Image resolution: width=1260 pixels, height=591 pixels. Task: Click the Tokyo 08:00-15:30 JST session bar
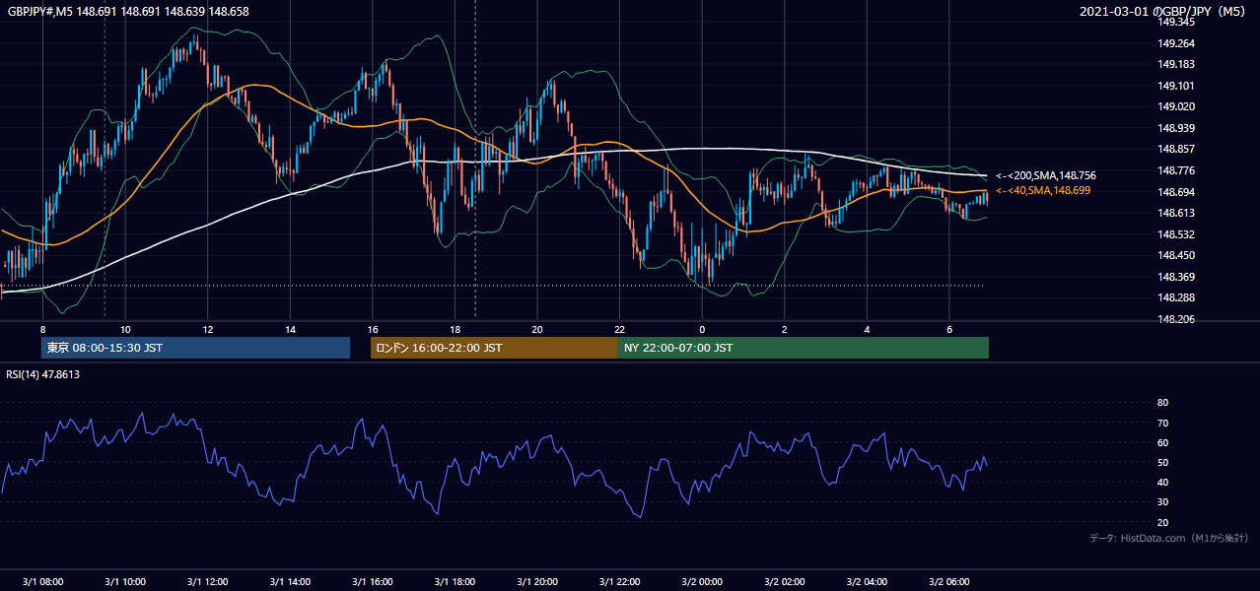point(196,348)
